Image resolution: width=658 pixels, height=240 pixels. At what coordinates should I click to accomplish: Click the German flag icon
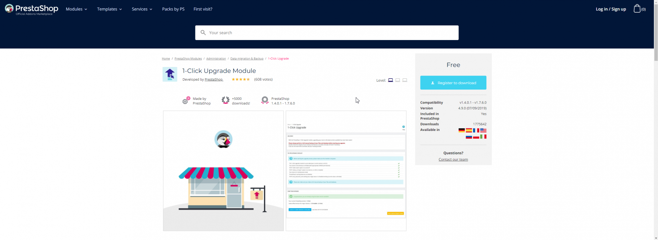pos(462,130)
